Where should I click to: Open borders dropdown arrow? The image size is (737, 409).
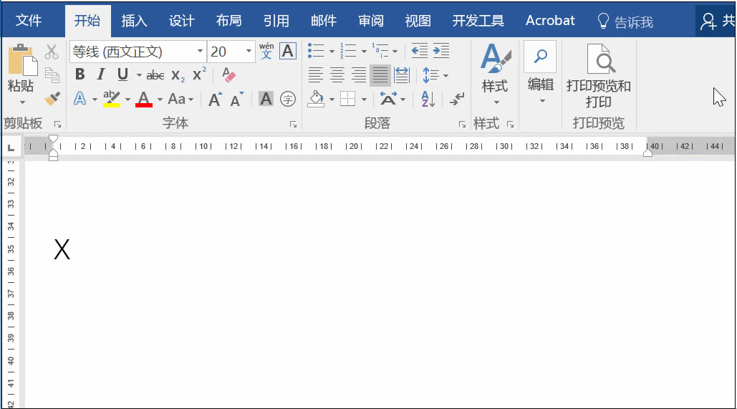[x=365, y=99]
